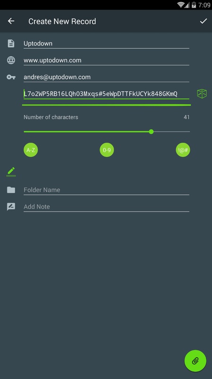212x379 pixels.
Task: Click the character count slider handle
Action: 151,132
